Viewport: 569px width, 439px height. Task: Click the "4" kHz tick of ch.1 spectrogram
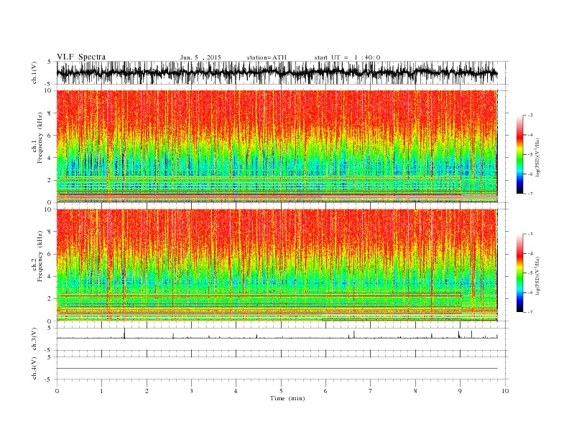[x=50, y=158]
